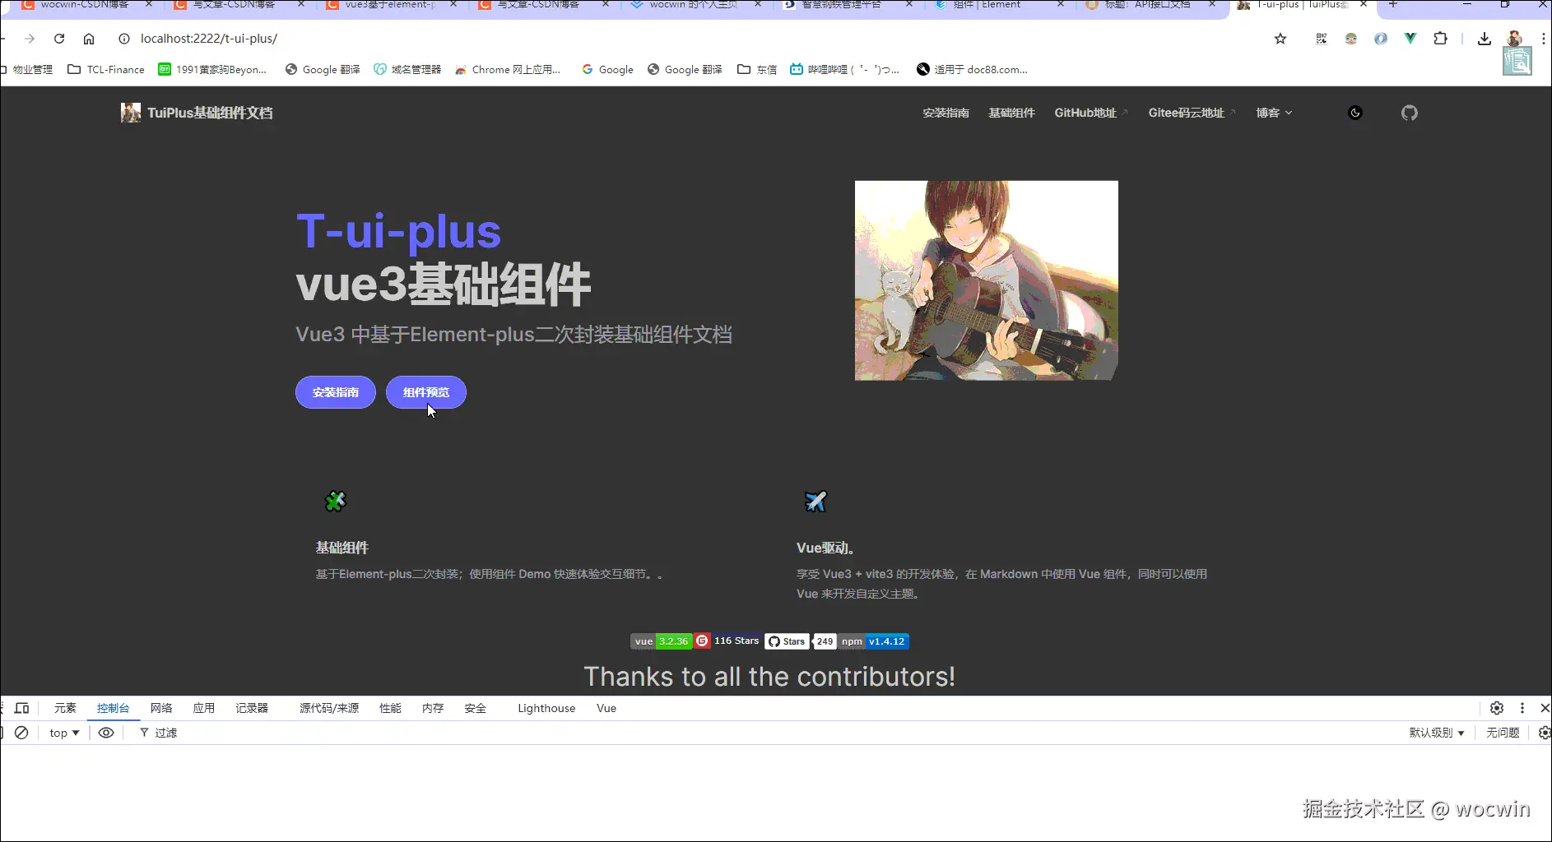Click the guitar girl hero image
1552x842 pixels.
tap(987, 280)
